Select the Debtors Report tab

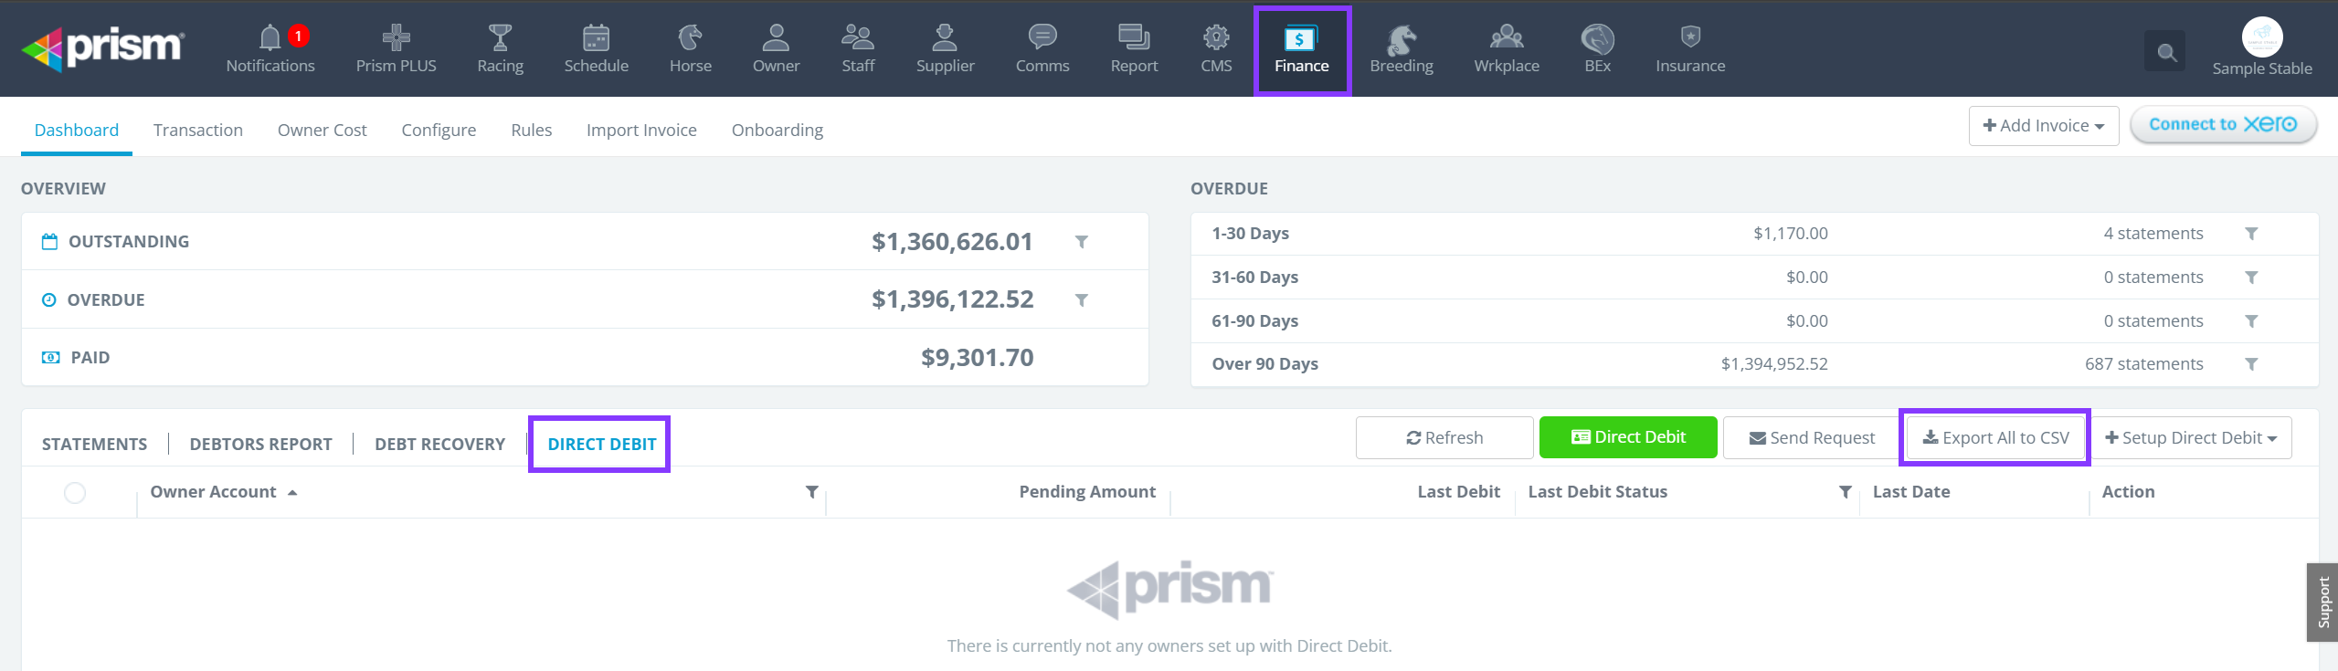pyautogui.click(x=260, y=445)
